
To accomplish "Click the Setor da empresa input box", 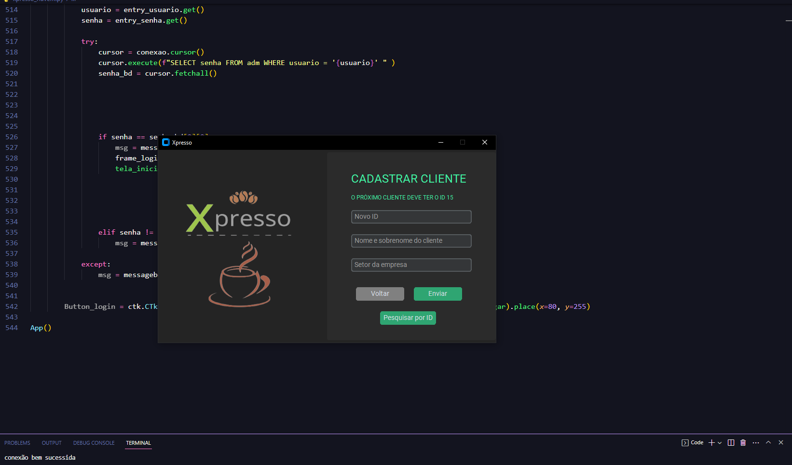I will point(411,265).
